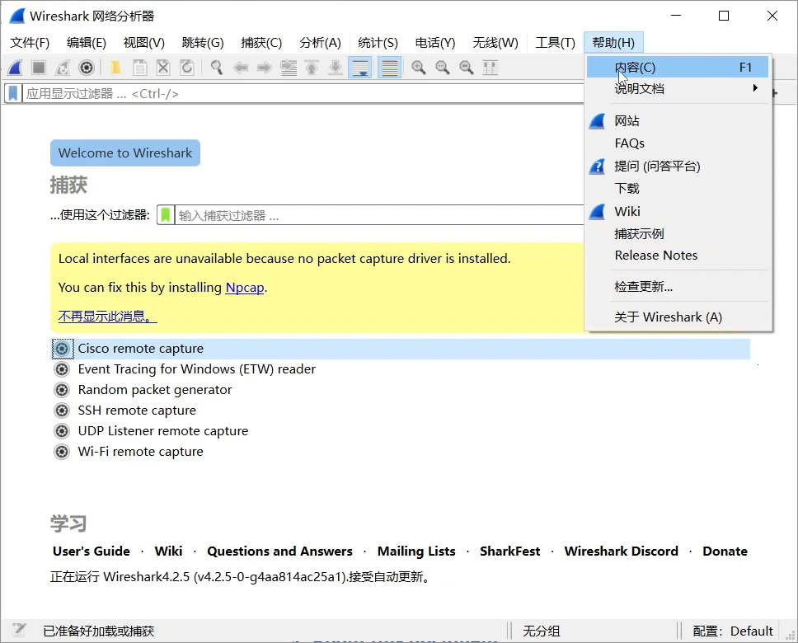Open 关于 Wireshark (A) dialog

click(x=678, y=317)
